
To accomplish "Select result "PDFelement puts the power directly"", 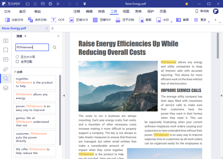I will tap(35, 137).
